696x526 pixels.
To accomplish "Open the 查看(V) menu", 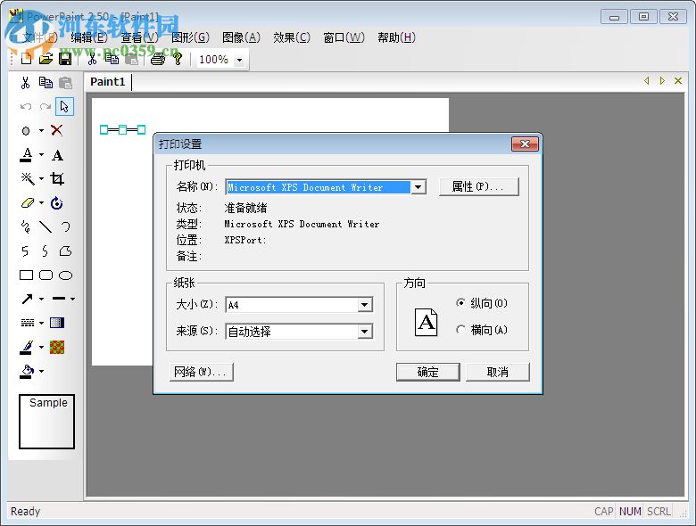I will click(x=139, y=37).
